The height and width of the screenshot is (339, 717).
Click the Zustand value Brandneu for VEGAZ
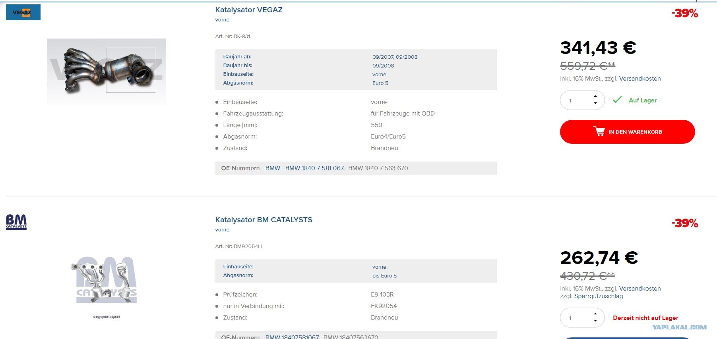[384, 148]
